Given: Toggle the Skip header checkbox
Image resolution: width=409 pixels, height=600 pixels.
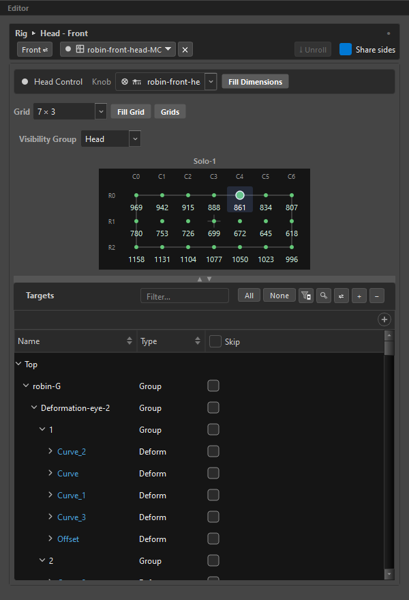Looking at the screenshot, I should click(x=215, y=341).
